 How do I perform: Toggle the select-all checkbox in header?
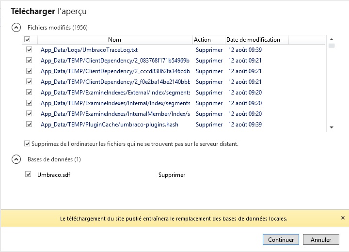pyautogui.click(x=28, y=40)
